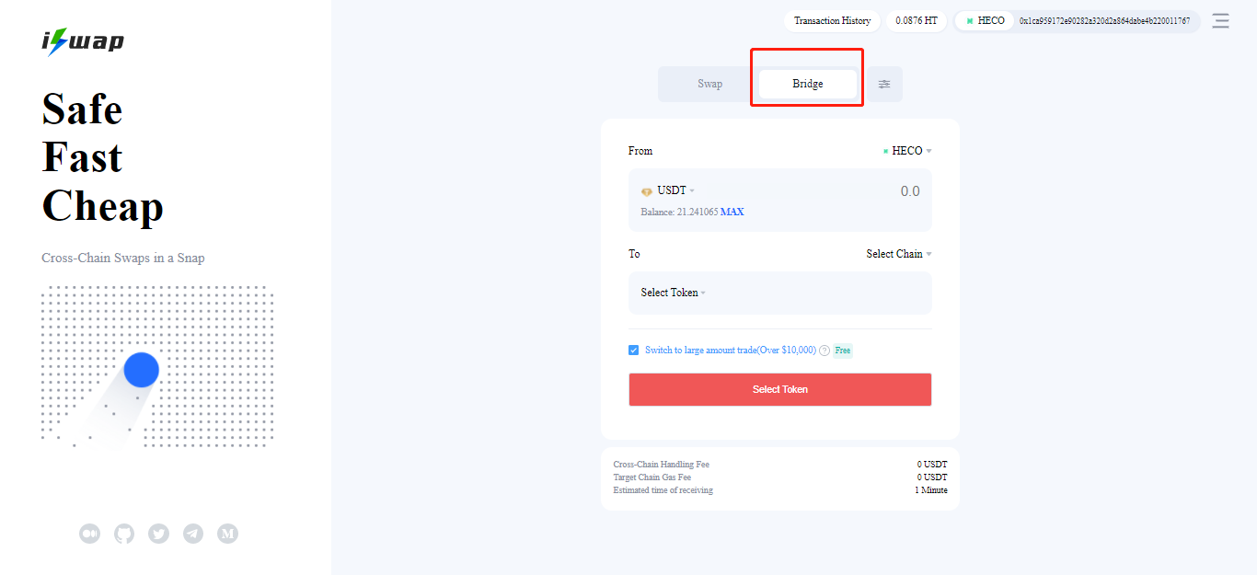Image resolution: width=1257 pixels, height=575 pixels.
Task: Click the wallet address in the header
Action: (1104, 20)
